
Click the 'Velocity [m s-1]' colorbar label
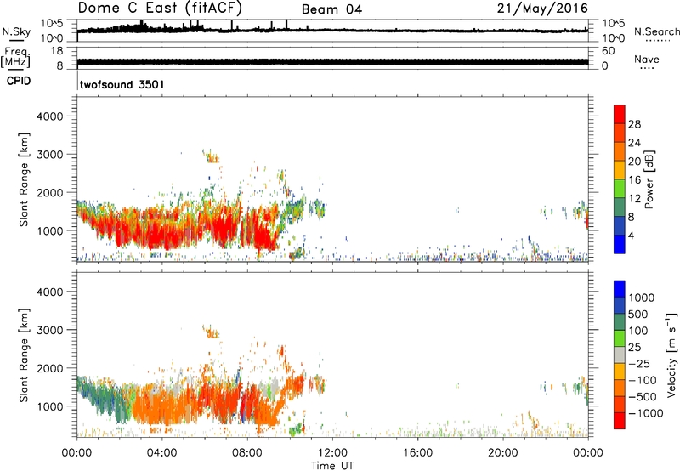click(671, 355)
